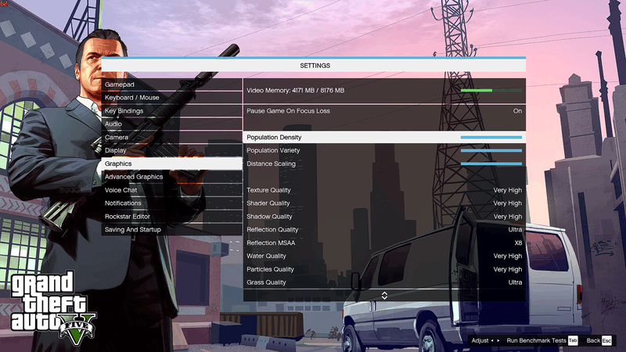
Task: Adjust the Distance Scaling slider
Action: pos(491,163)
